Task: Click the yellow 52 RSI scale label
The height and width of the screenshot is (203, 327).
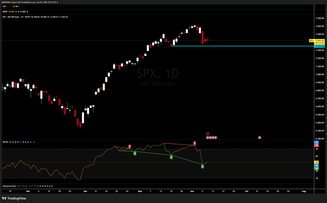Action: coord(317,162)
